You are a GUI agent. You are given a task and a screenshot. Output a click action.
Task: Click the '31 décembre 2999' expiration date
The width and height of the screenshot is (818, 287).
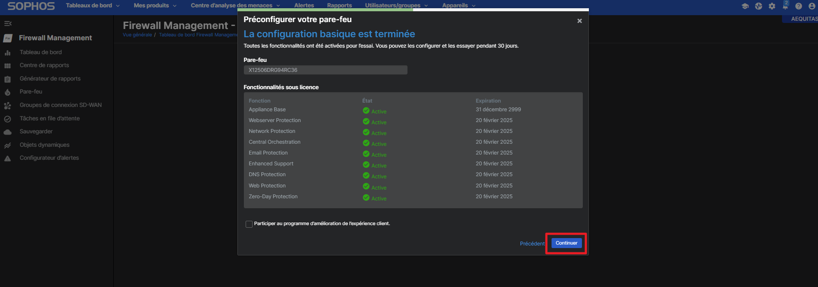(498, 110)
